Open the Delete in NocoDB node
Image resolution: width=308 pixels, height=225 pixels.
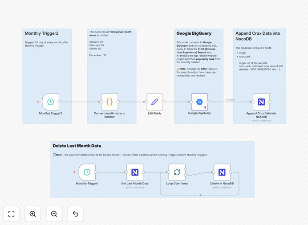pyautogui.click(x=222, y=172)
